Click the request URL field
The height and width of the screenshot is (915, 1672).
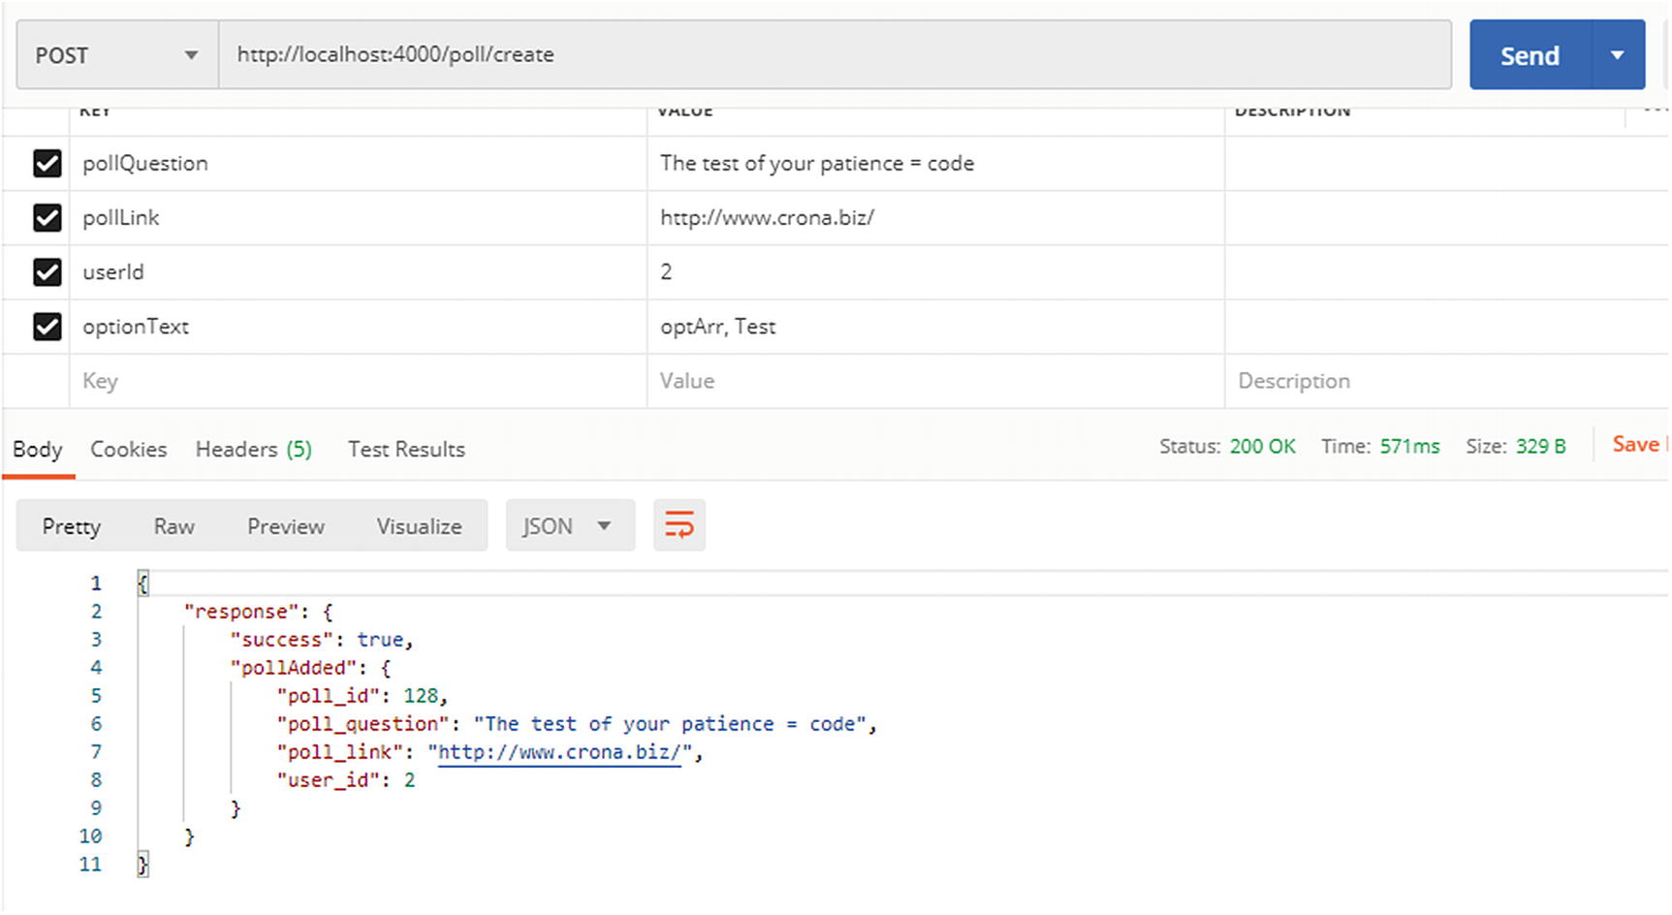tap(834, 55)
